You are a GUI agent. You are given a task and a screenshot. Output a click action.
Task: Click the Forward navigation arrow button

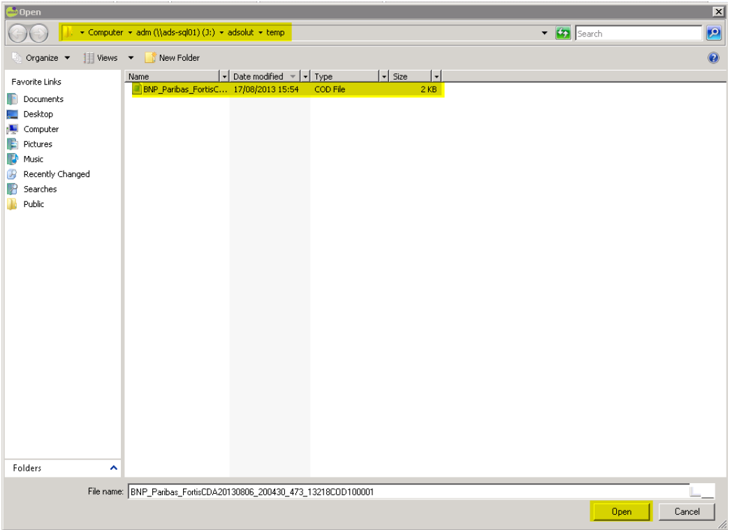(38, 33)
